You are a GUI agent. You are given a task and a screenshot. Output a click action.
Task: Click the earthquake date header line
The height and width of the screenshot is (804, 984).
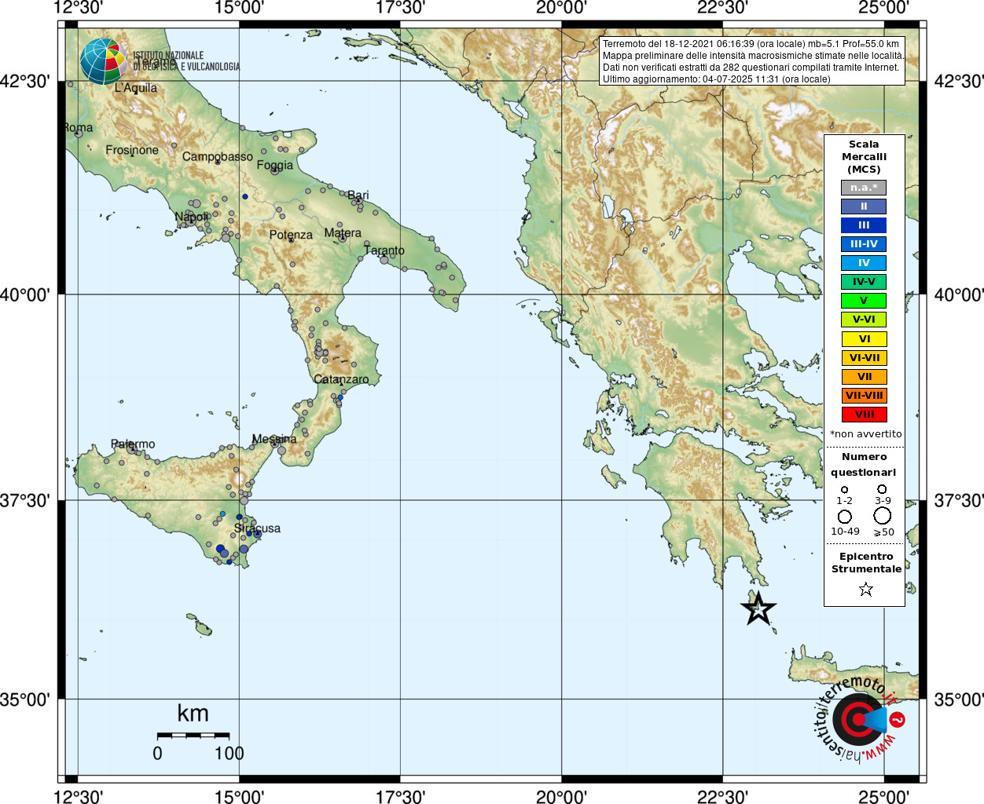point(751,44)
